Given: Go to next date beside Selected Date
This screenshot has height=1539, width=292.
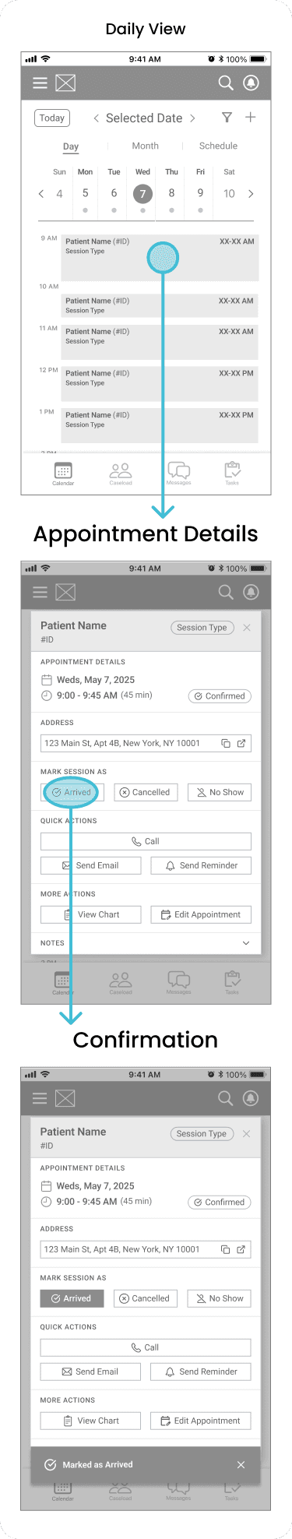Looking at the screenshot, I should 193,118.
